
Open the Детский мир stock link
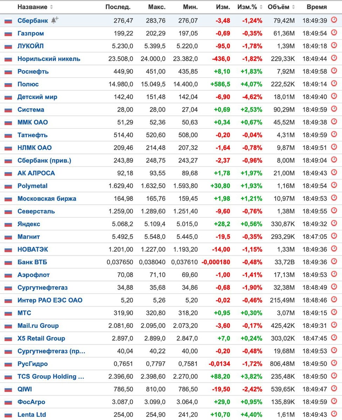37,97
